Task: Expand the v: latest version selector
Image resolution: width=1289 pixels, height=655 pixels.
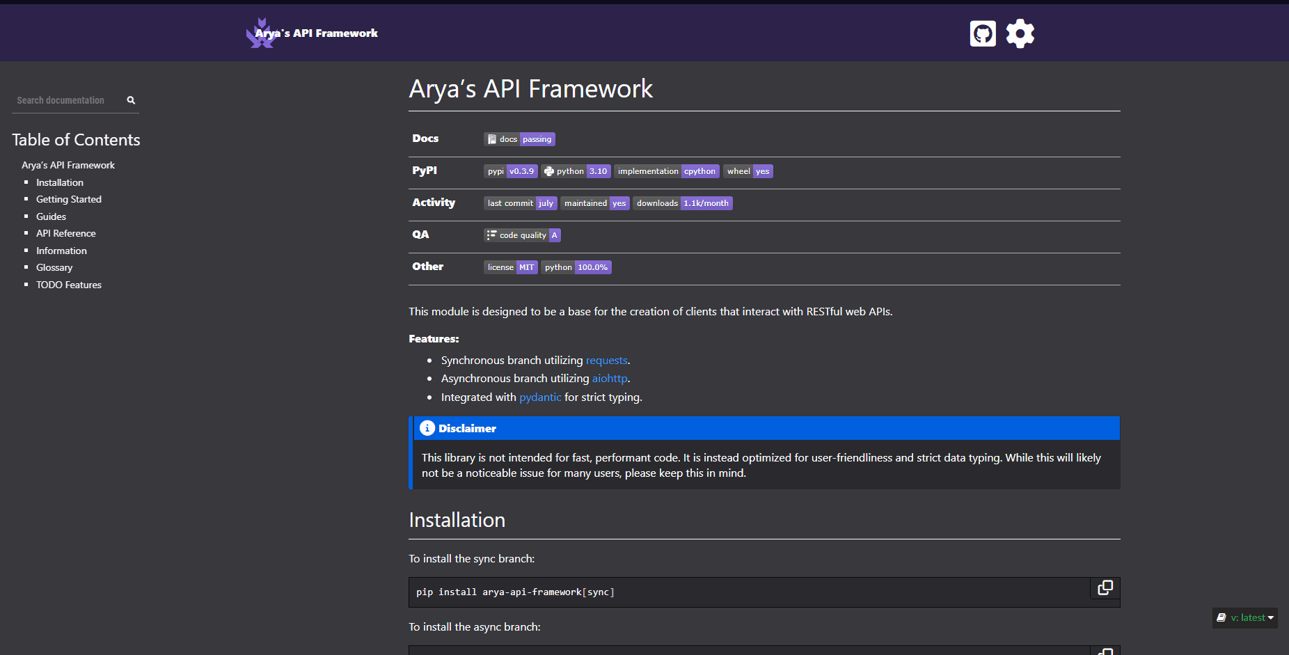Action: (1245, 617)
